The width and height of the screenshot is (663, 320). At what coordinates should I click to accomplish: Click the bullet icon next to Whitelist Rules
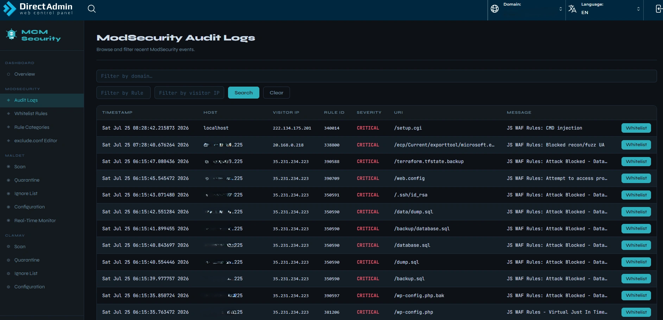pyautogui.click(x=8, y=114)
